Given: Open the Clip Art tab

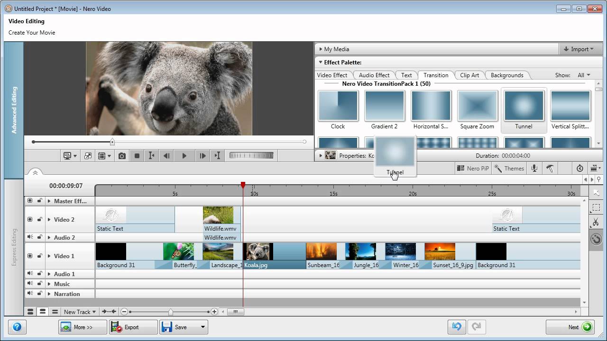Looking at the screenshot, I should [469, 75].
